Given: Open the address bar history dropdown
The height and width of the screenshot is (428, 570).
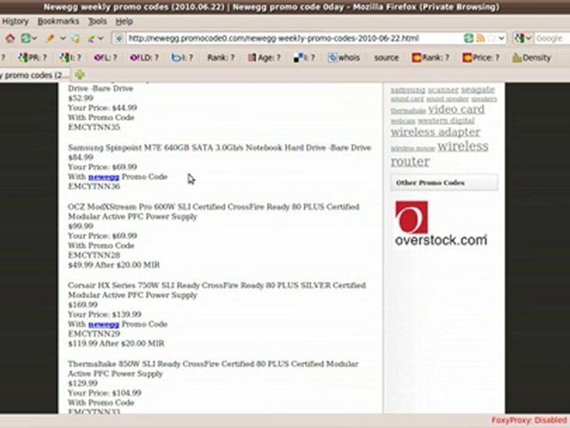Looking at the screenshot, I should (502, 38).
